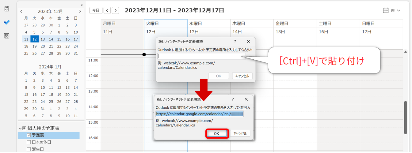Screen dimensions: 412x153
Task: Confirm with OK in the lower dialog
Action: [217, 133]
